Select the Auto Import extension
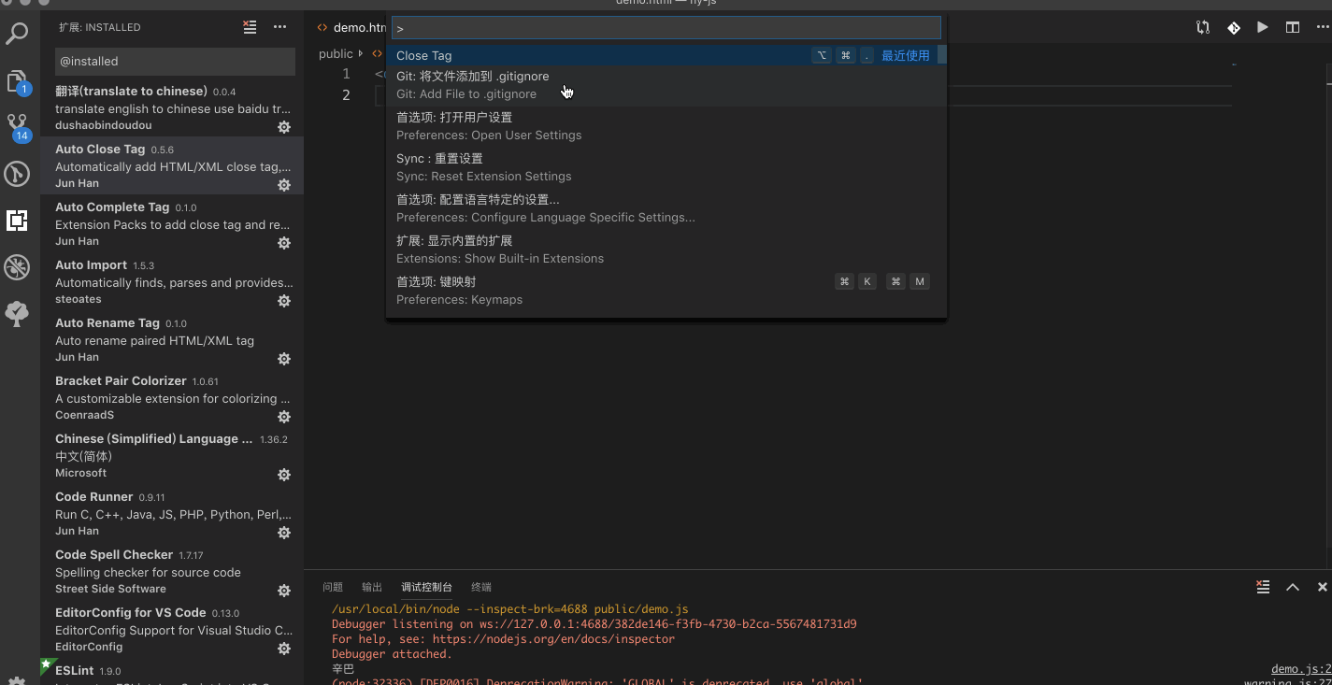Screen dimensions: 1332x685 click(x=172, y=281)
